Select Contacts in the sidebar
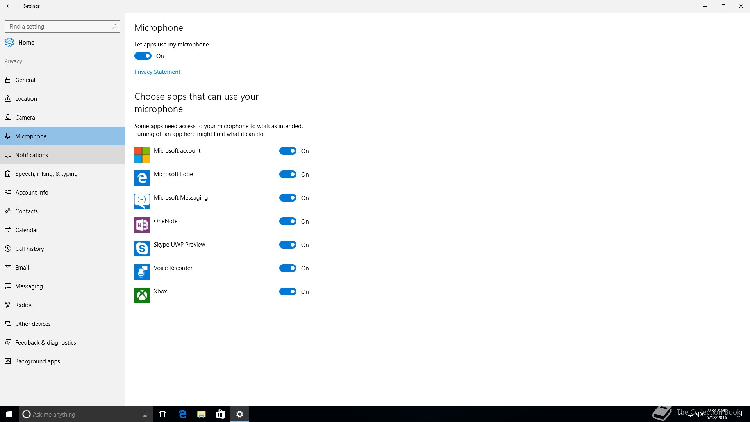The width and height of the screenshot is (750, 422). 62,211
